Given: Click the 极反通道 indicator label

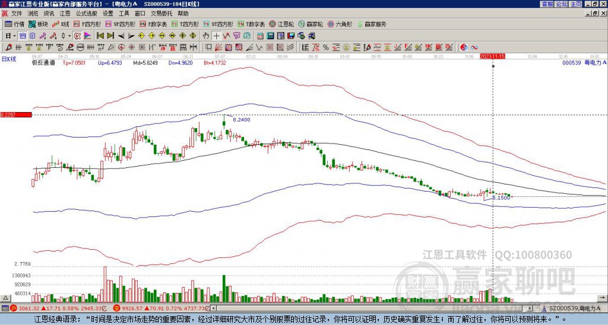Looking at the screenshot, I should pos(43,62).
